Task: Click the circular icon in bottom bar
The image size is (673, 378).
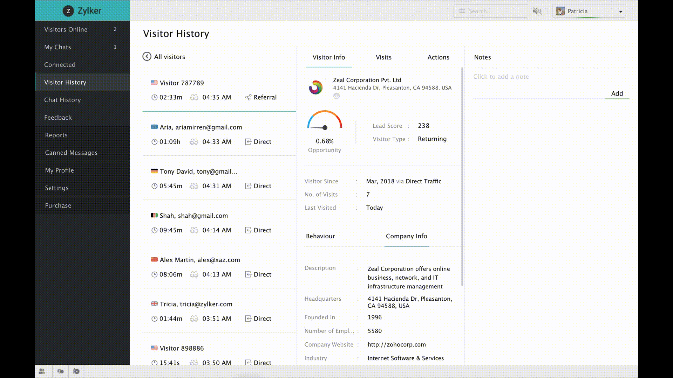Action: pyautogui.click(x=76, y=371)
